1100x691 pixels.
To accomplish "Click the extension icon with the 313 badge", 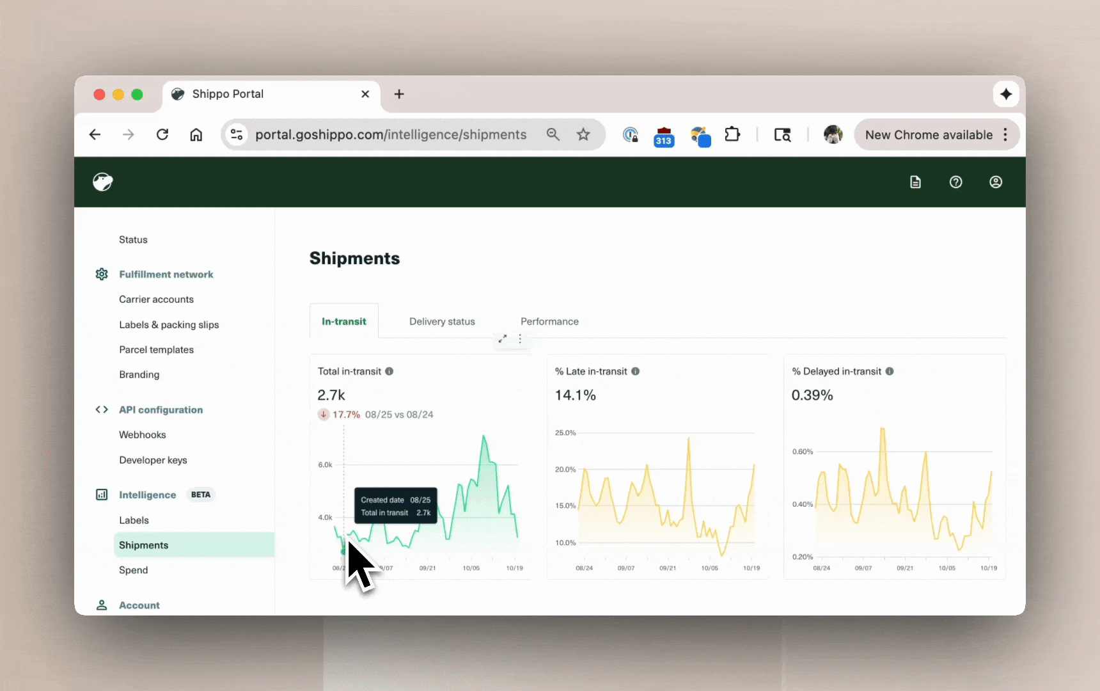I will click(x=664, y=136).
